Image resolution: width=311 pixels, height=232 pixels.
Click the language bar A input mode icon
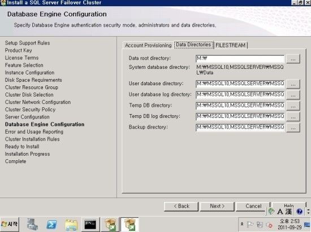[280, 212]
